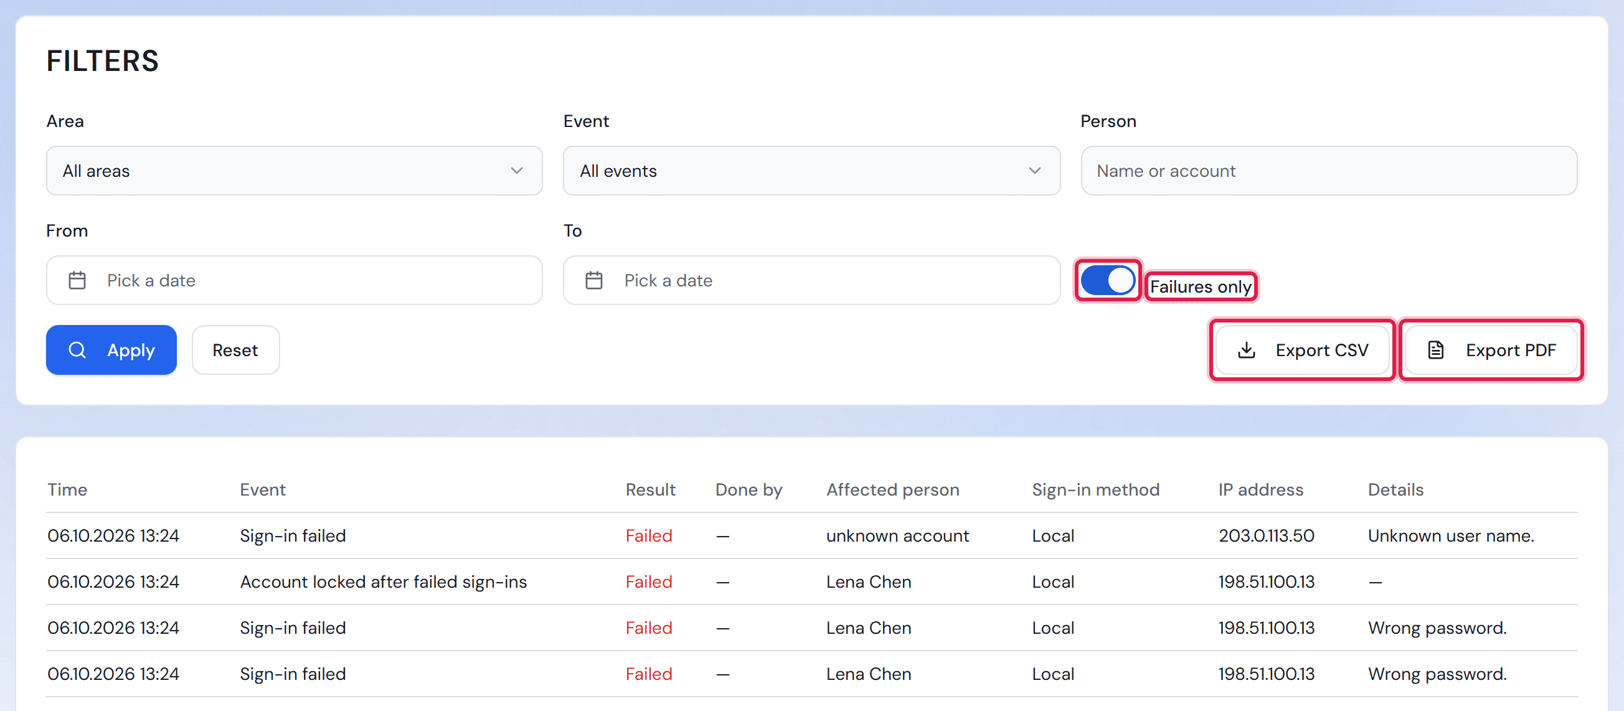This screenshot has width=1624, height=711.
Task: Click the Done by column header
Action: (x=748, y=490)
